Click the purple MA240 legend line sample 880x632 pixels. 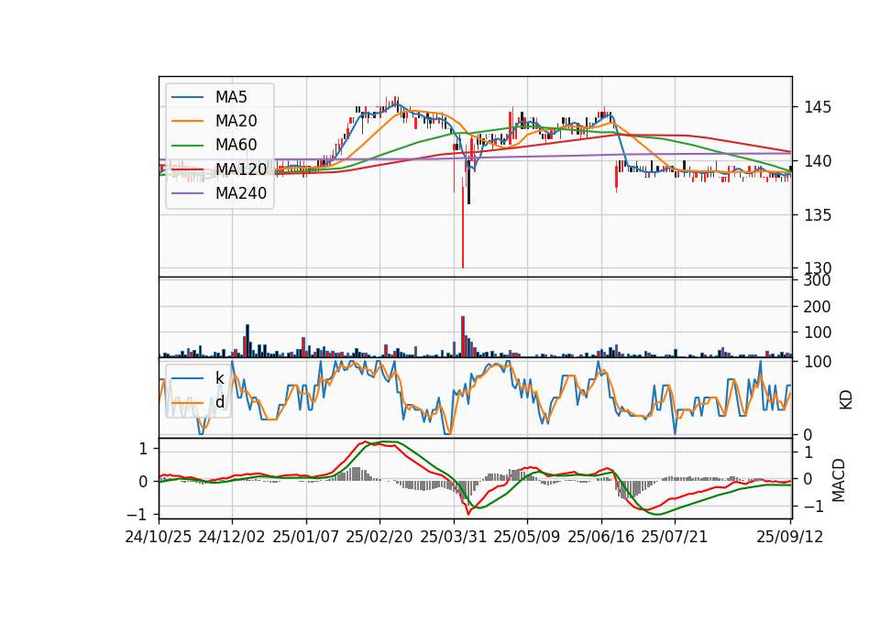(187, 194)
